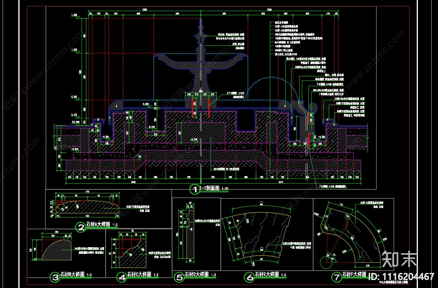
Task: Select the '石材A大样图' title text
Action: click(98, 224)
